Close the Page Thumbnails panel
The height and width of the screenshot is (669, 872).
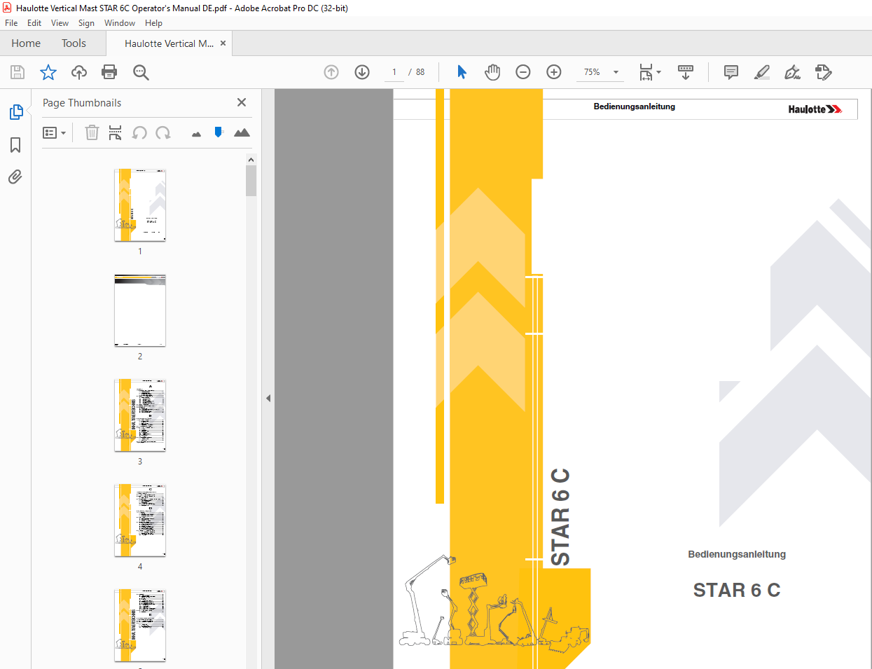tap(242, 102)
